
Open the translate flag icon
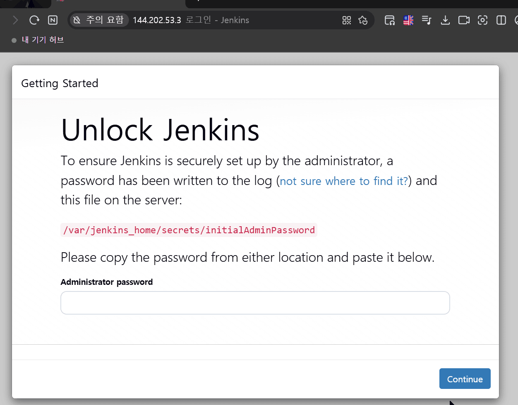(408, 20)
